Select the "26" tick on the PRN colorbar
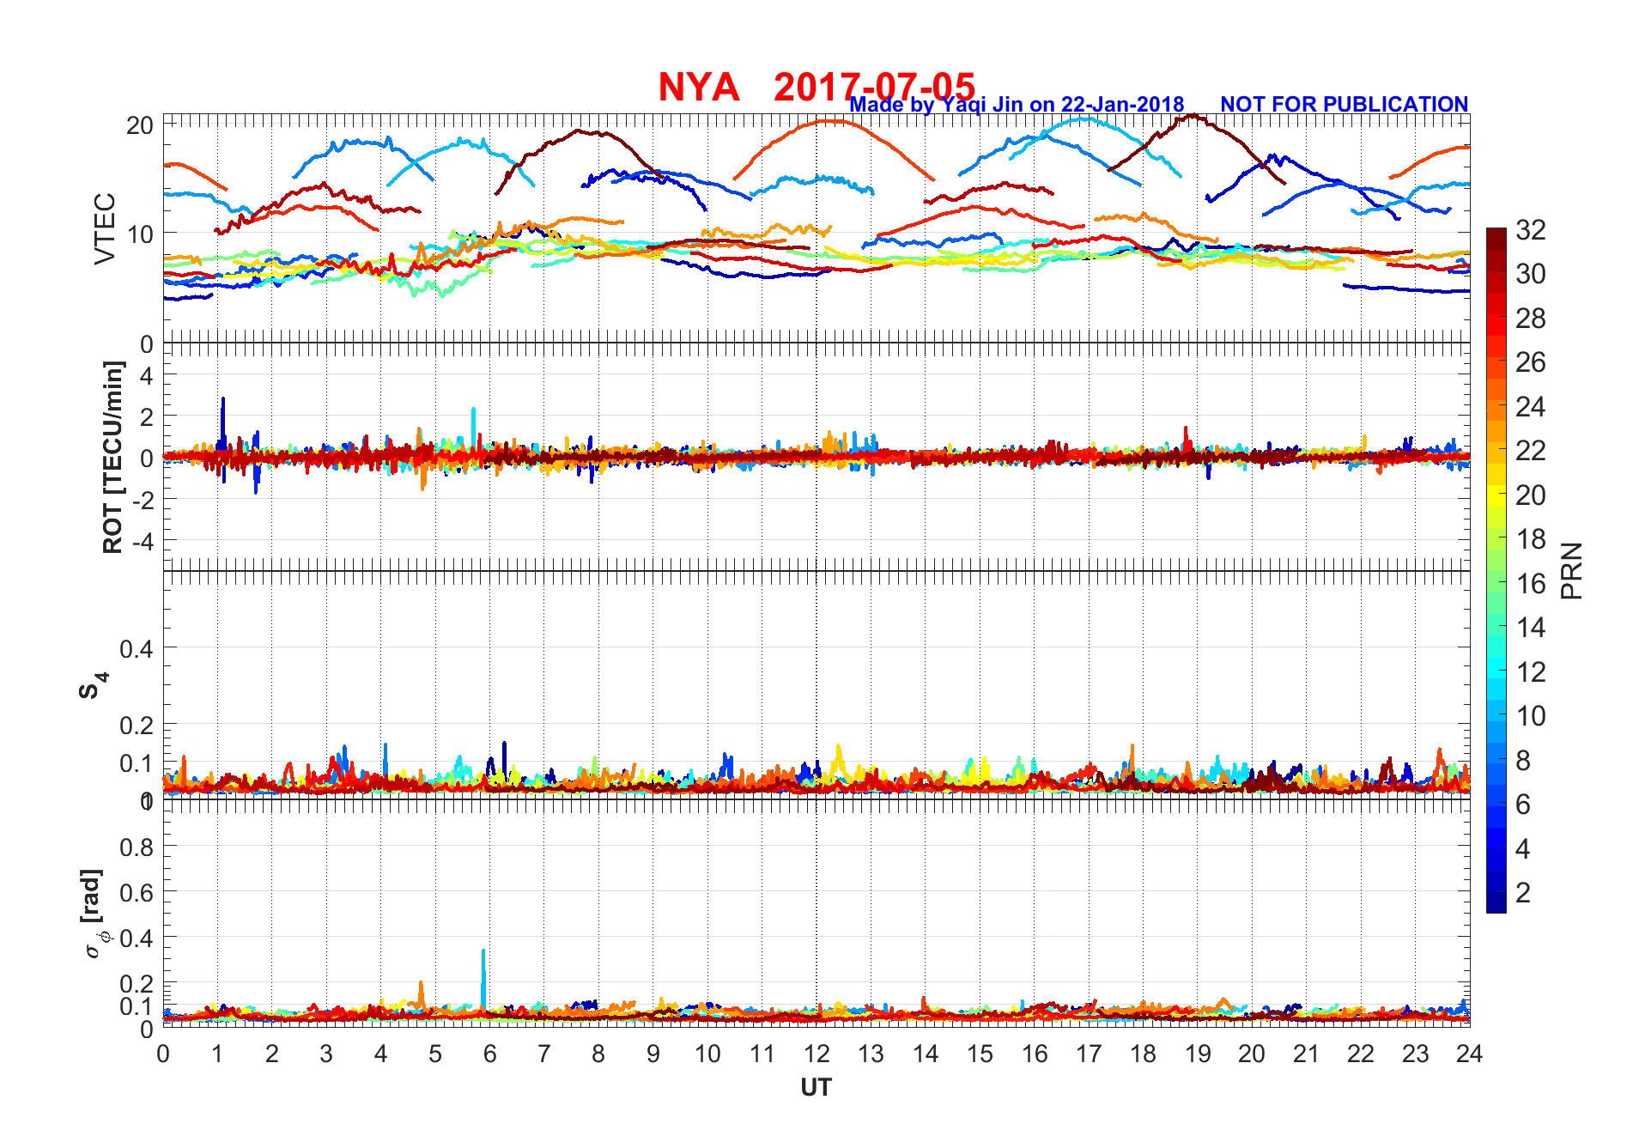Viewport: 1633px width, 1142px height. point(1531,362)
